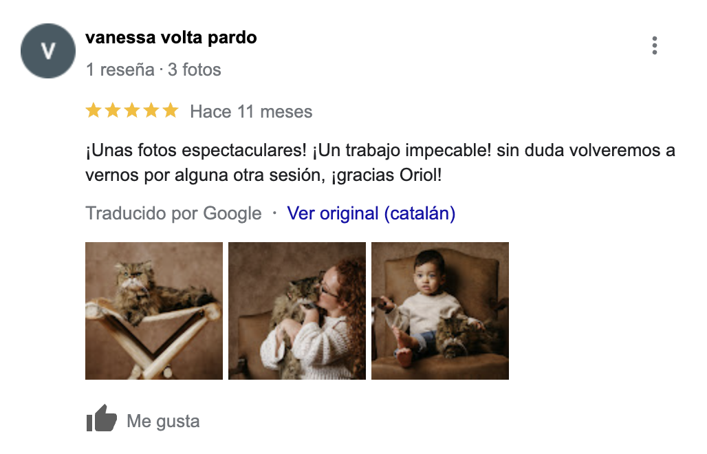The height and width of the screenshot is (454, 707).
Task: Click the fourth yellow rating star
Action: click(151, 111)
